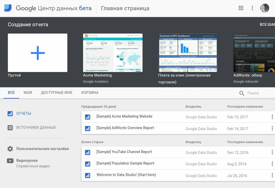Click the search magnifier icon

(242, 93)
